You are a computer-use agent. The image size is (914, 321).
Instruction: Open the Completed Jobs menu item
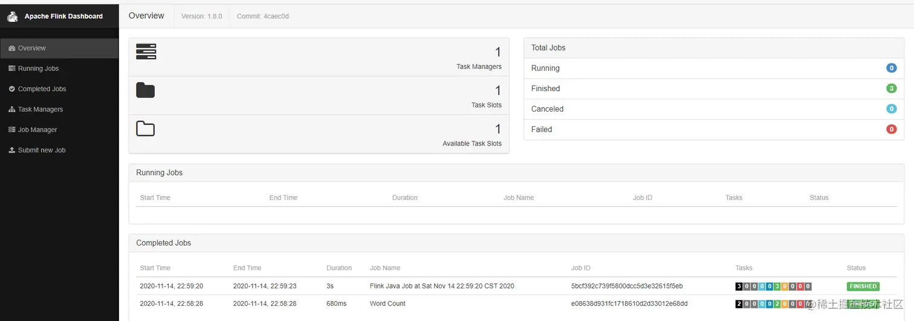(42, 89)
